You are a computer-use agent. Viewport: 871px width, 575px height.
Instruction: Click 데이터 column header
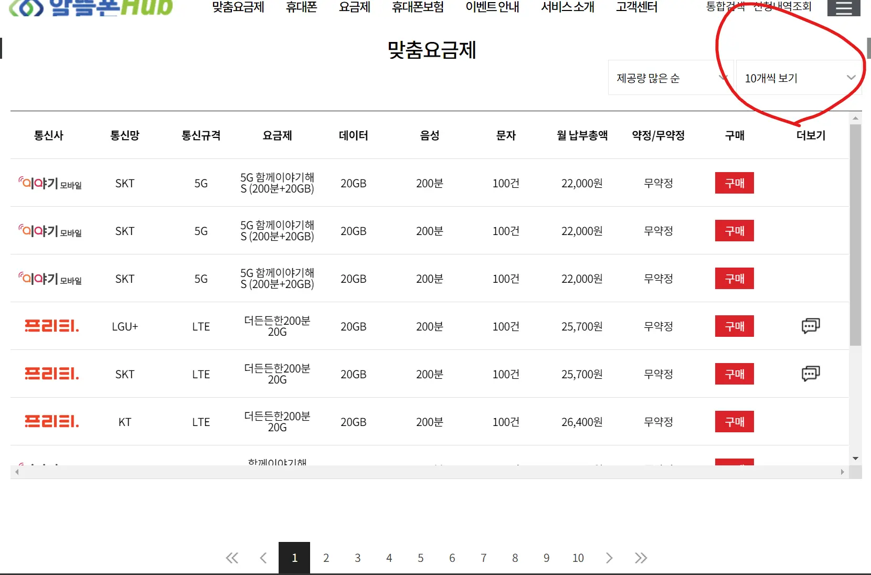[354, 135]
